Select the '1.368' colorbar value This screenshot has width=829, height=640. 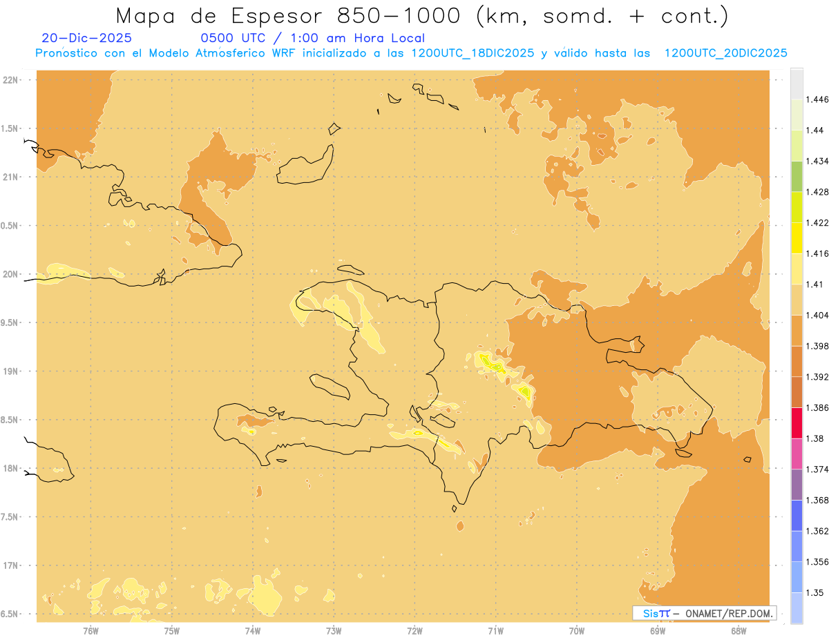tap(817, 501)
